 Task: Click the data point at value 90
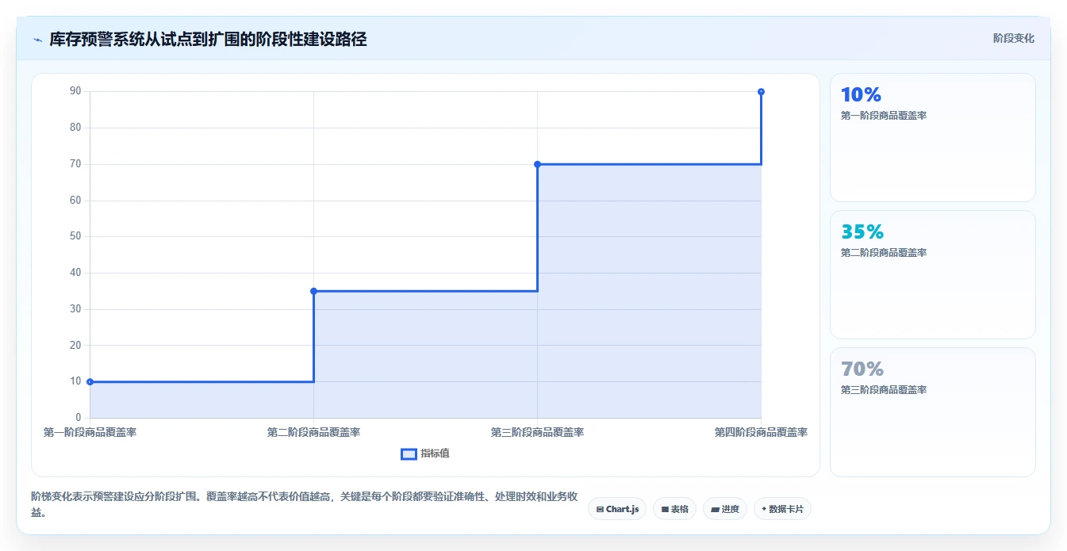tap(761, 91)
